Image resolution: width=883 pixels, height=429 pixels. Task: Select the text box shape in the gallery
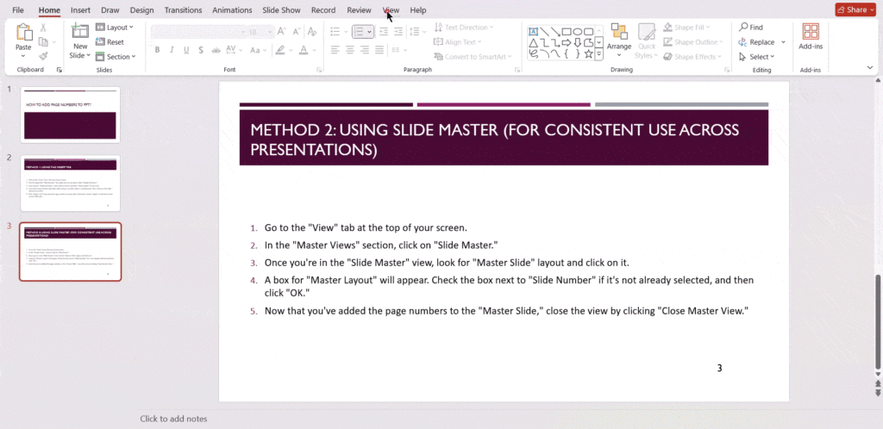point(534,30)
